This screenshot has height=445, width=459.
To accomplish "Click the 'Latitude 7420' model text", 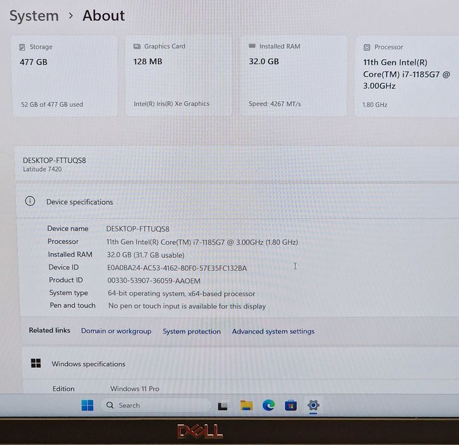I will pyautogui.click(x=43, y=169).
